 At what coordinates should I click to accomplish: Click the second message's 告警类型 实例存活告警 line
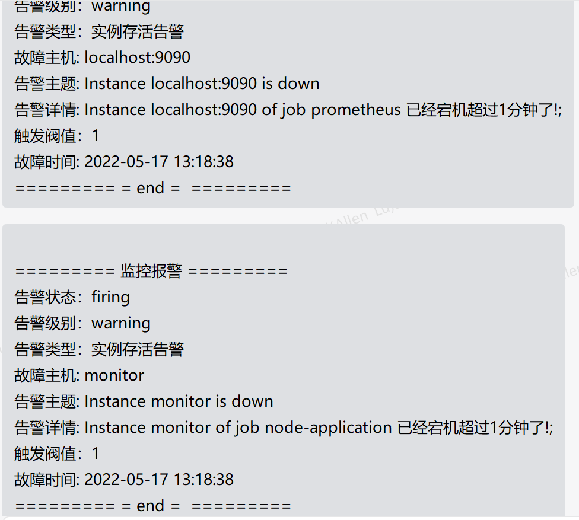click(99, 349)
